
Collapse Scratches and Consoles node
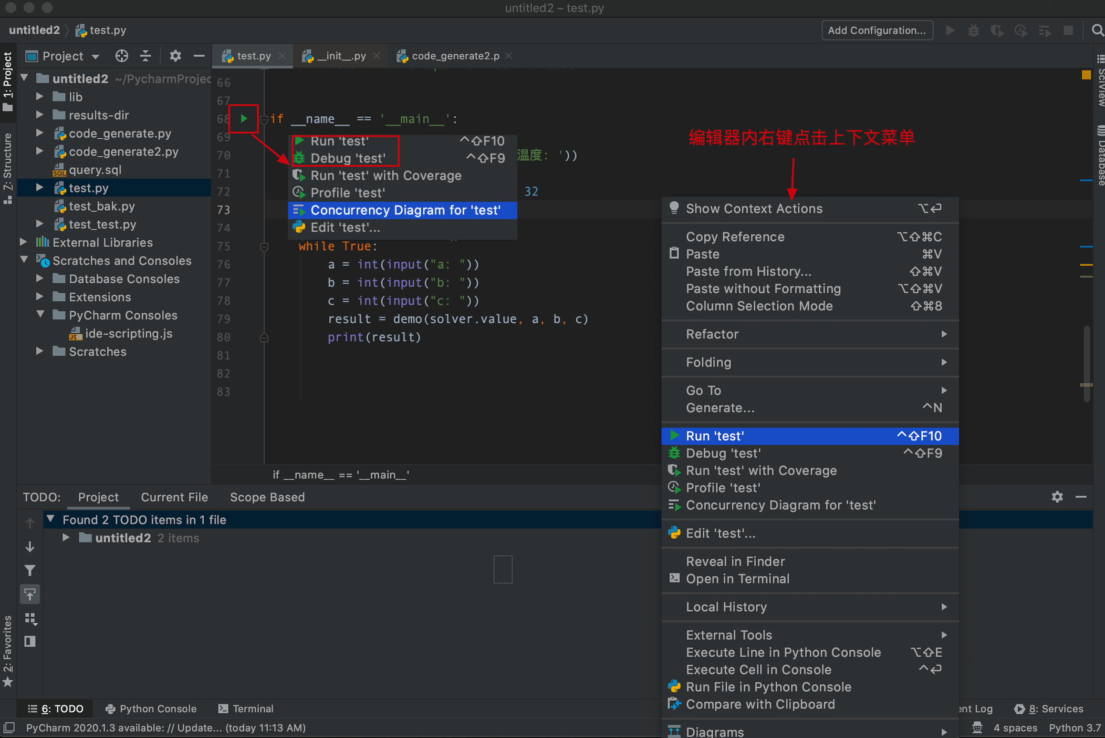tap(25, 260)
